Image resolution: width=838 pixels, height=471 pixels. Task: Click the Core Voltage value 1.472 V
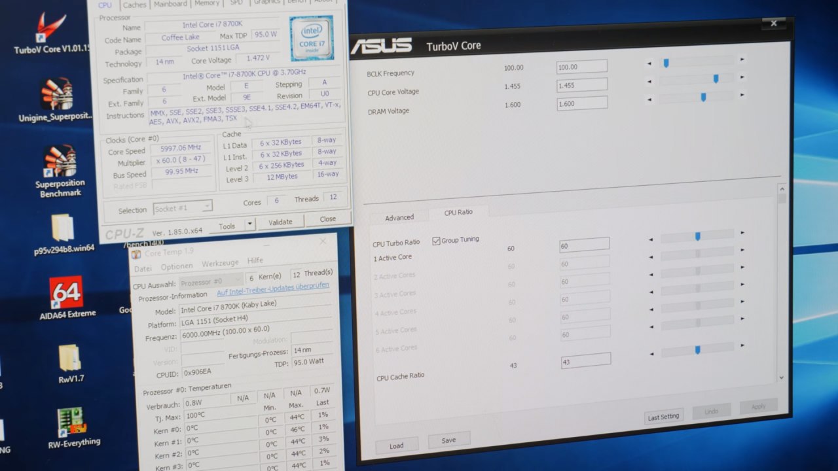point(258,58)
